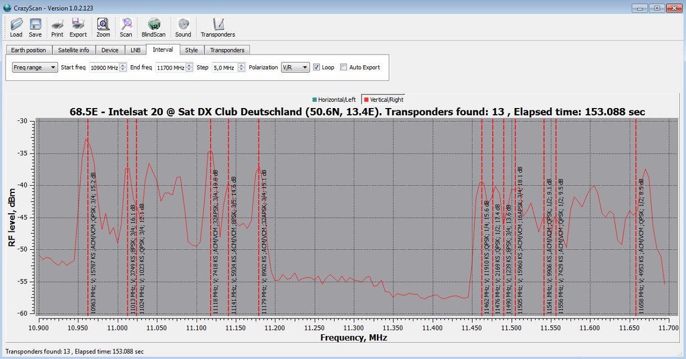
Task: Minimize the CrazyScan window
Action: click(640, 8)
